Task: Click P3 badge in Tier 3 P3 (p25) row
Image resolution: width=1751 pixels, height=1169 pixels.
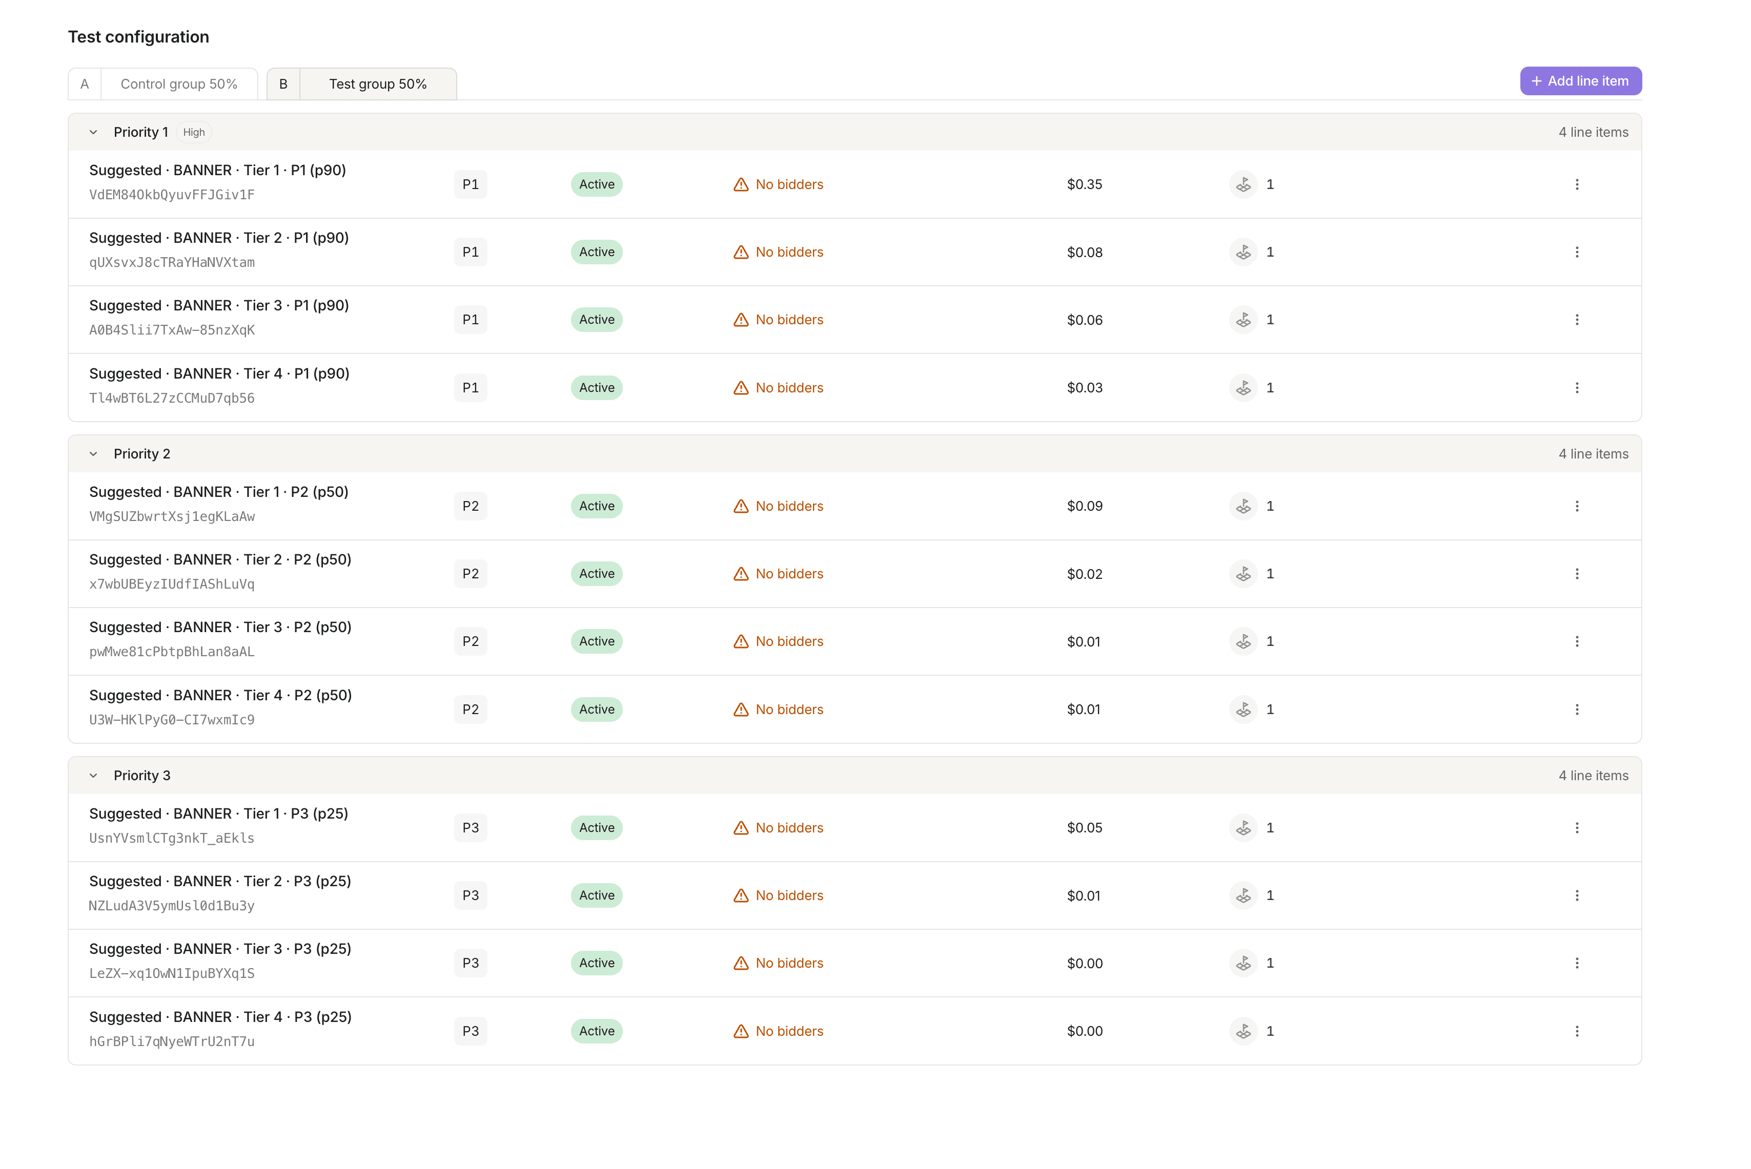Action: 471,963
